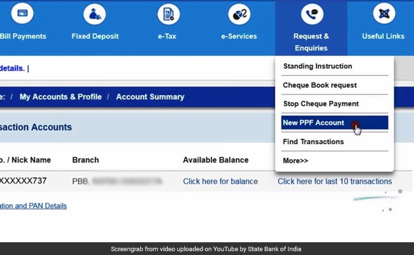Go to My Accounts & Profile breadcrumb
The width and height of the screenshot is (414, 255).
click(x=61, y=97)
